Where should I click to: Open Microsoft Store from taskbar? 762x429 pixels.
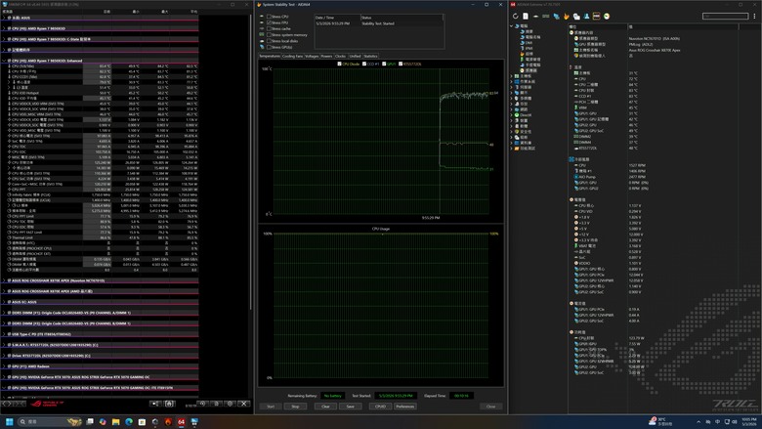click(142, 422)
